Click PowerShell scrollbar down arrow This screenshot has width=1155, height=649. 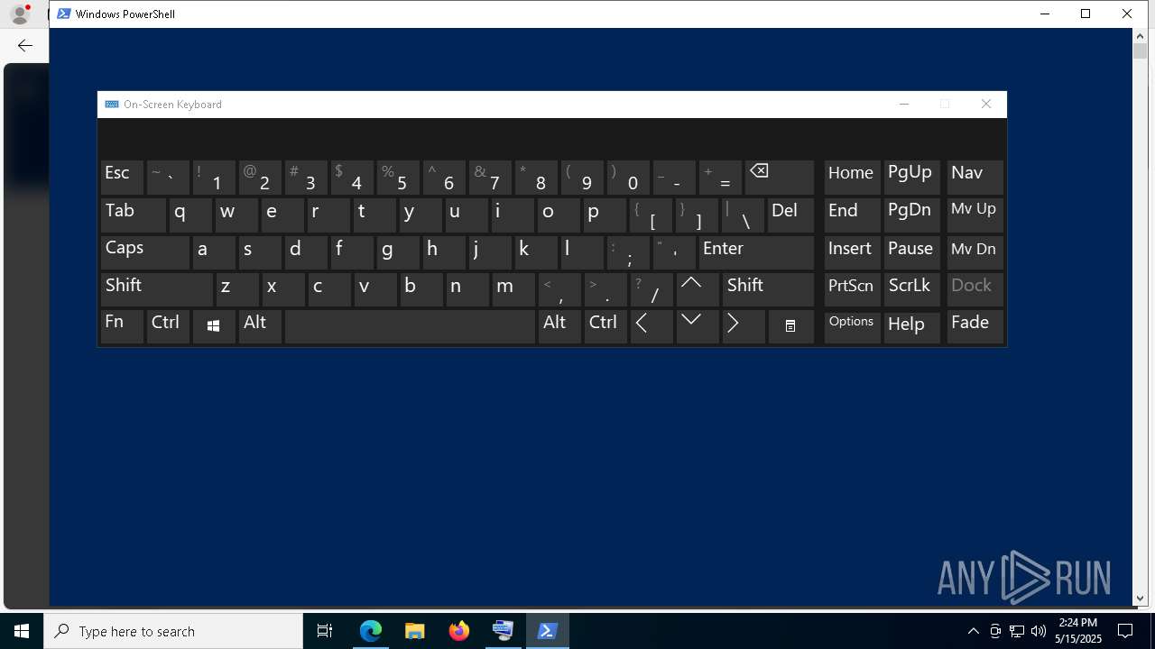tap(1140, 598)
